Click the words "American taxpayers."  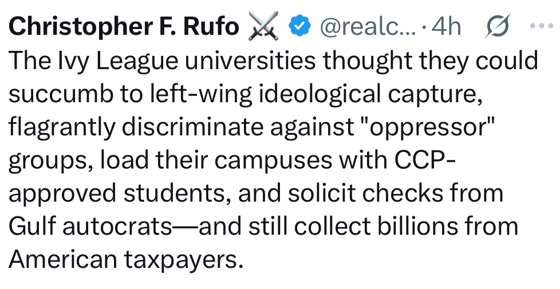point(123,260)
